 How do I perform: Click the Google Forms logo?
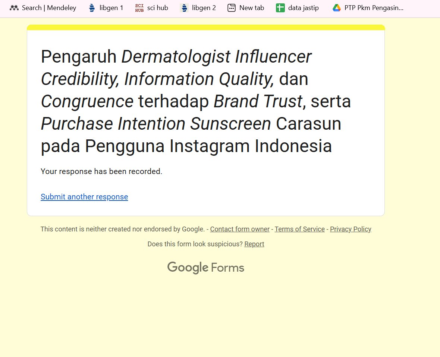click(206, 268)
